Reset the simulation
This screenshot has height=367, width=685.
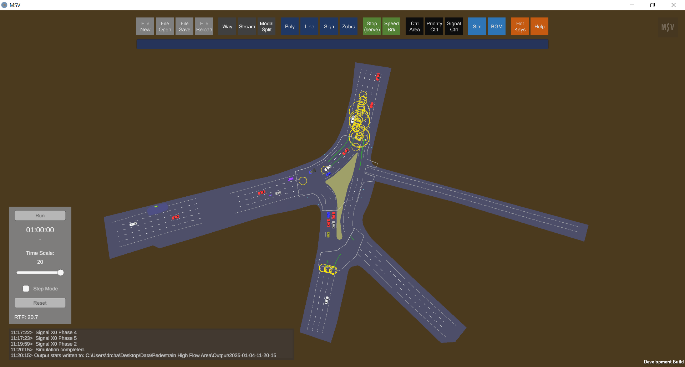[x=40, y=303]
